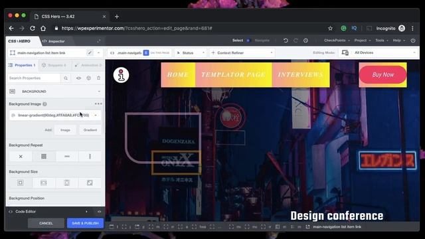Click the undo arrow icon

click(x=286, y=40)
